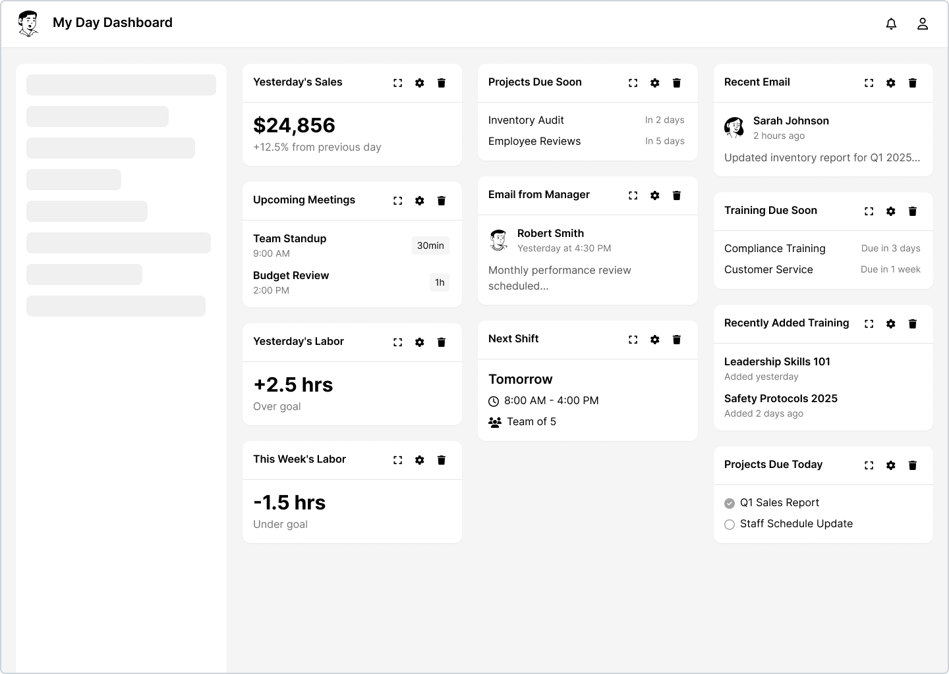Viewport: 949px width, 674px height.
Task: Uncheck the Q1 Sales Report task
Action: [730, 504]
